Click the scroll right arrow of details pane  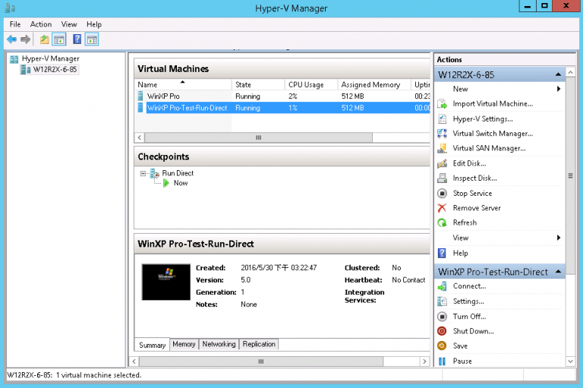coord(424,361)
